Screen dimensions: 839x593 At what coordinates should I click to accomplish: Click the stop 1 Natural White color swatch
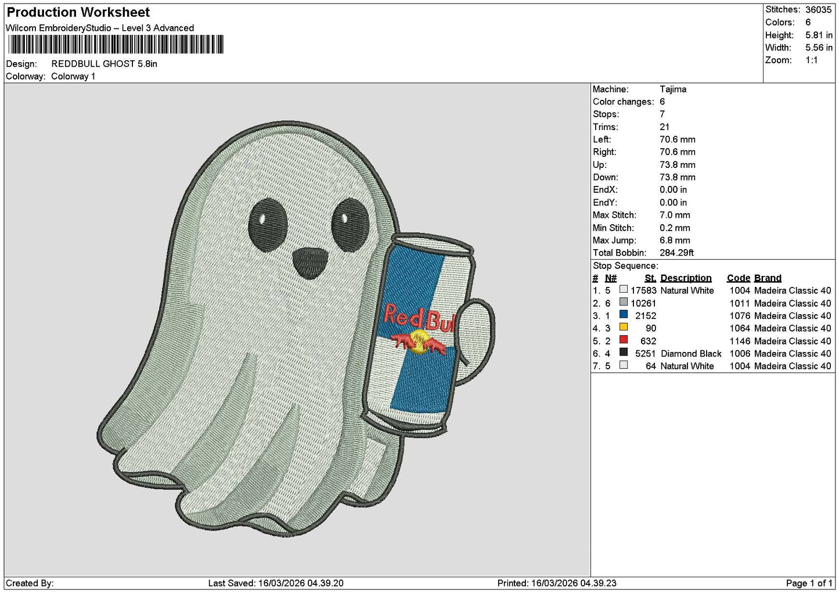[x=623, y=289]
